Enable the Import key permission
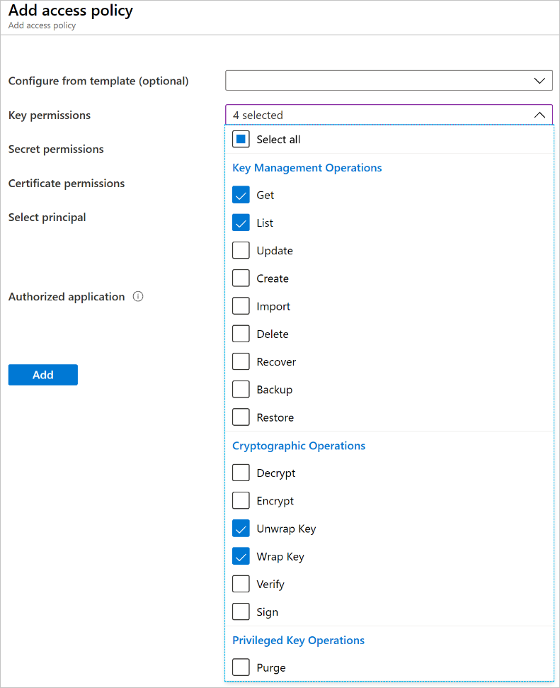 tap(241, 306)
